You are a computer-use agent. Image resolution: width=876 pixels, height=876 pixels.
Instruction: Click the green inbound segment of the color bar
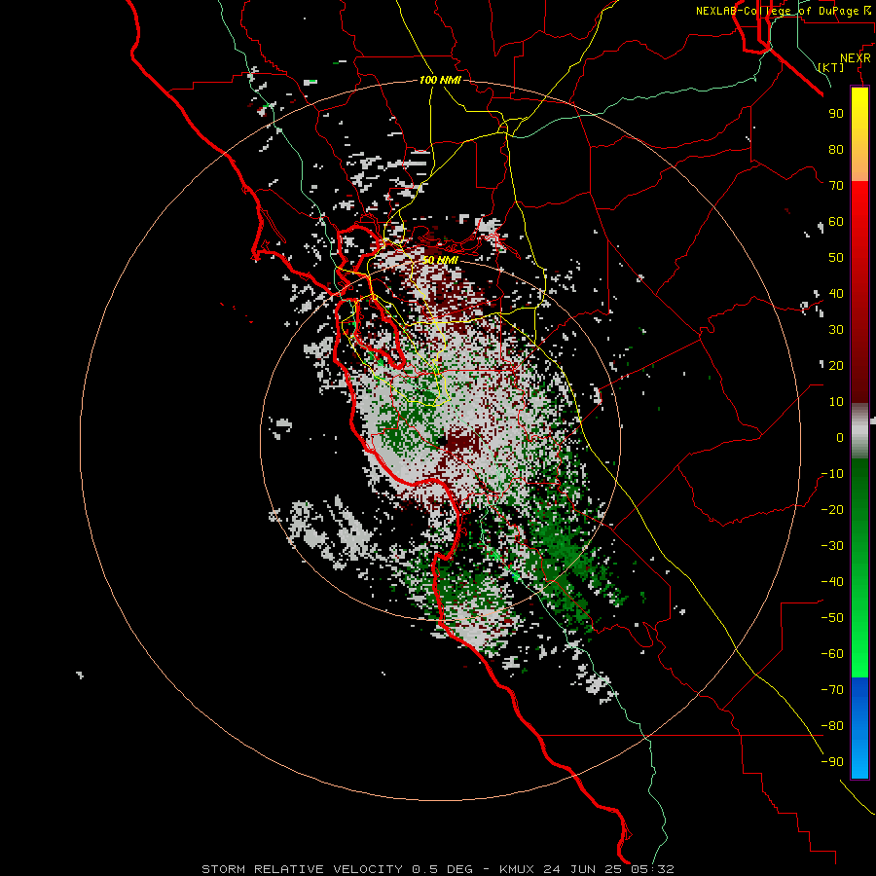[x=859, y=567]
